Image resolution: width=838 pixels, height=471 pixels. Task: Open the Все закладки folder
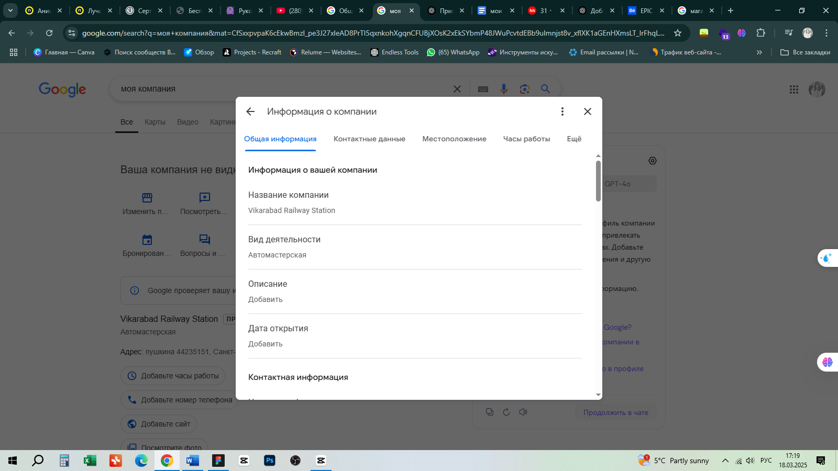tap(806, 52)
